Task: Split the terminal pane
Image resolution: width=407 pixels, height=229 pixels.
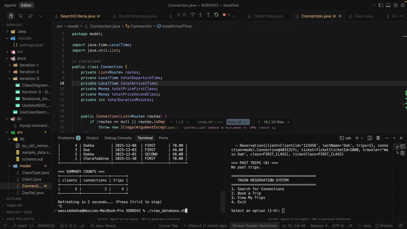Action: coord(370,138)
